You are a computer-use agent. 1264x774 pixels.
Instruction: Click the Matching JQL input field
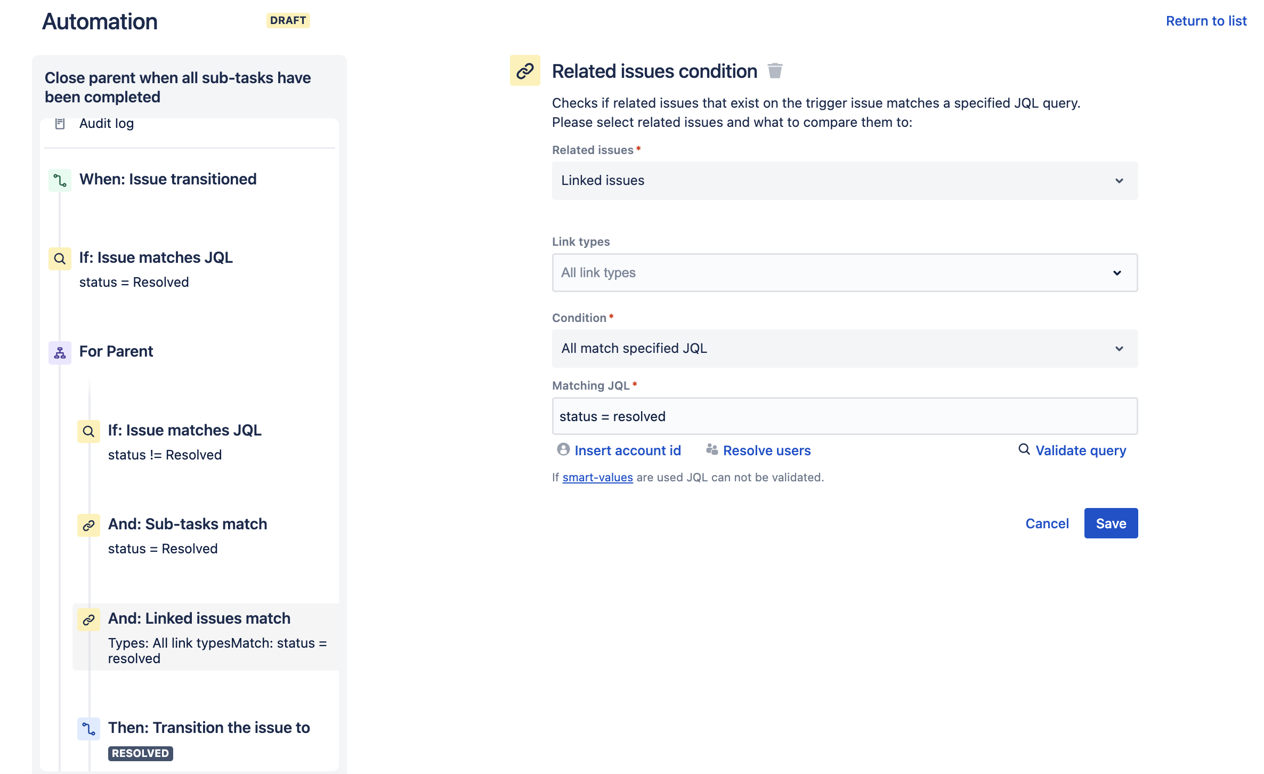[844, 416]
